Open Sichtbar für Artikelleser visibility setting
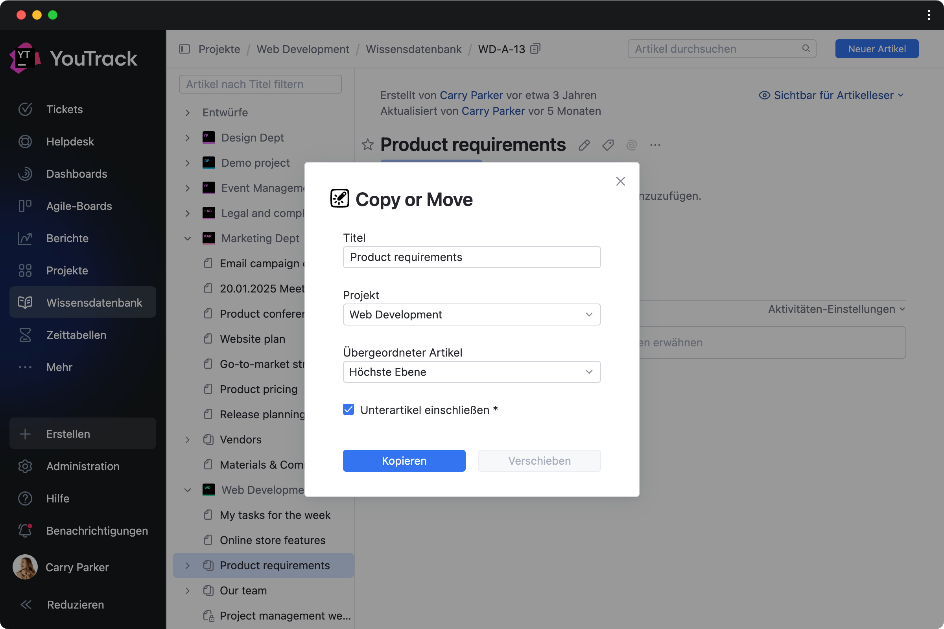This screenshot has width=944, height=629. [831, 95]
